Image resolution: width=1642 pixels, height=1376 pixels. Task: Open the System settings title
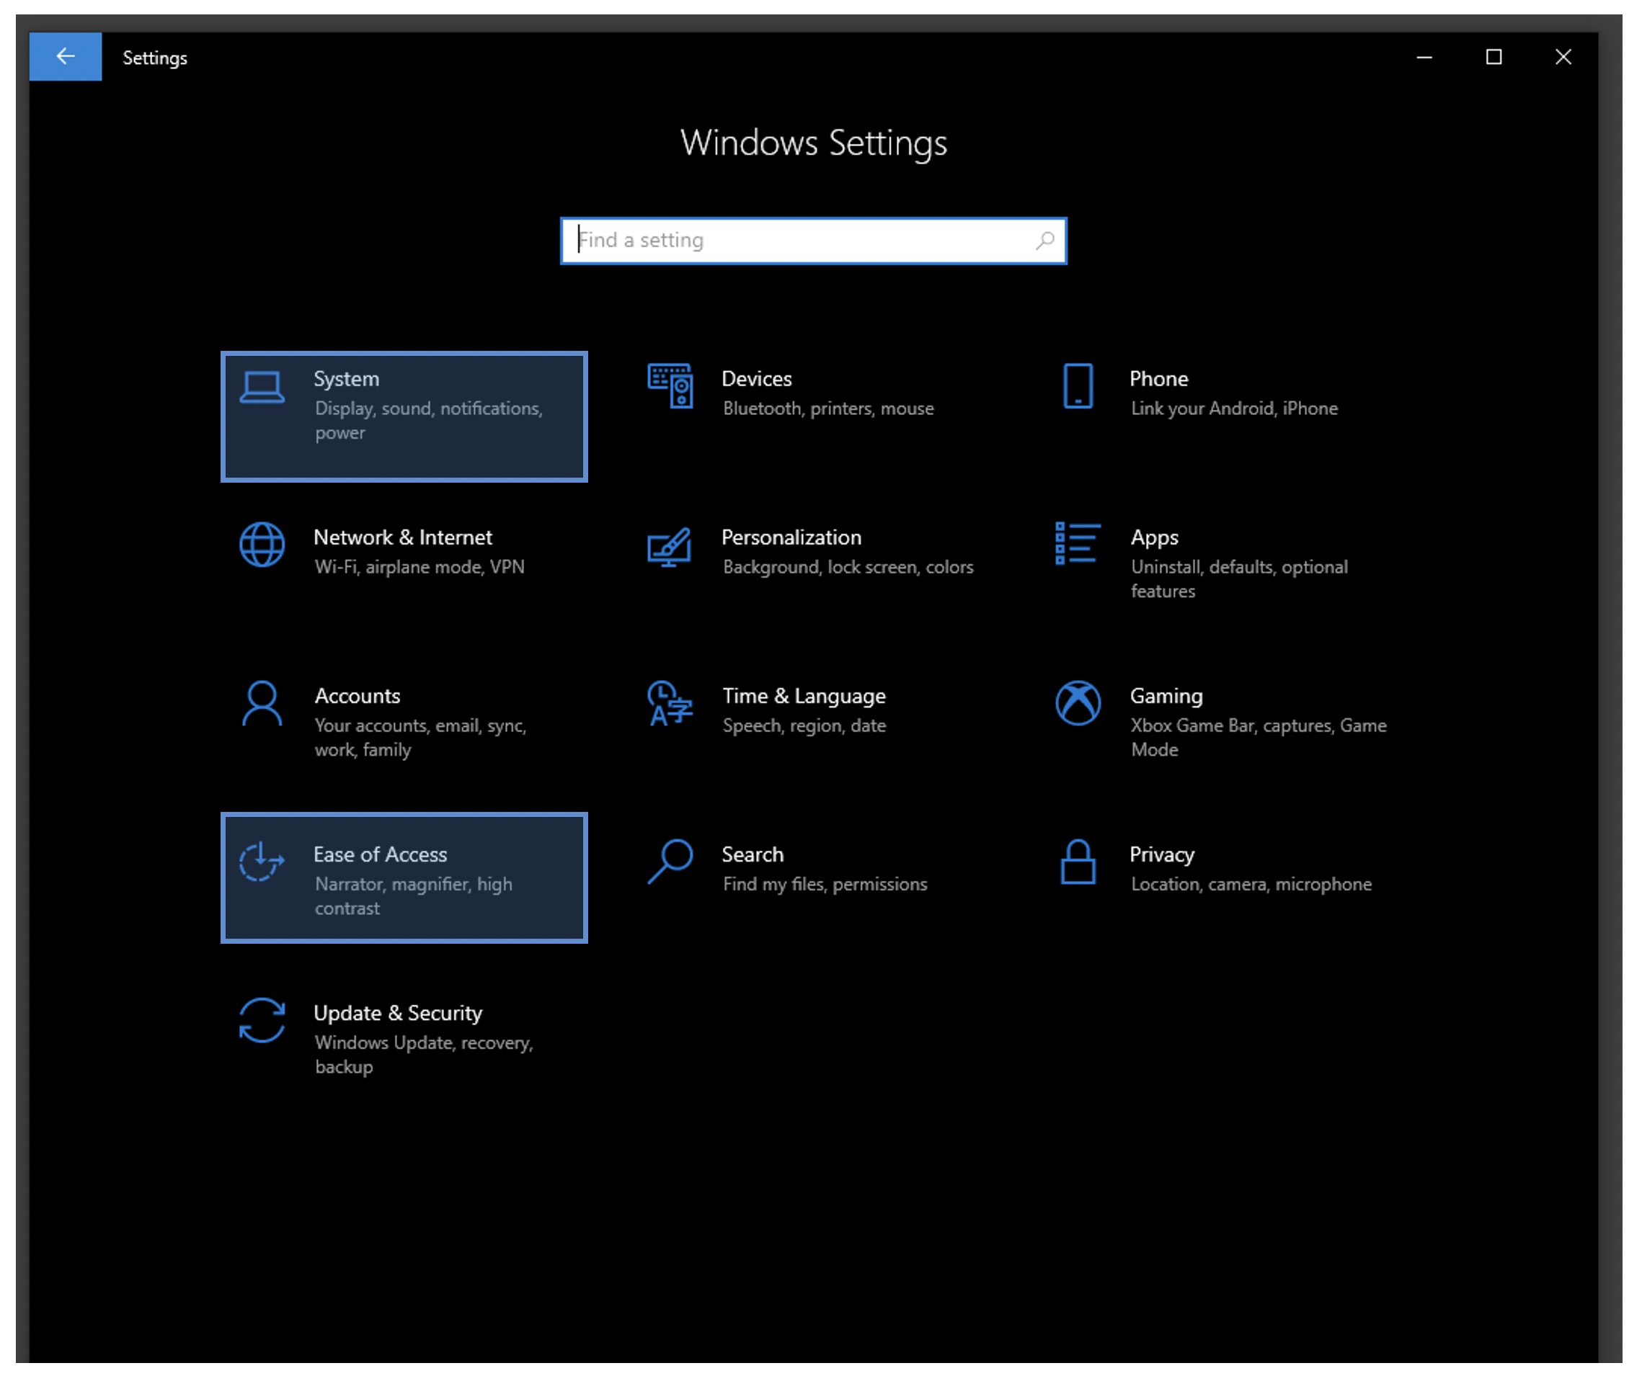click(347, 380)
